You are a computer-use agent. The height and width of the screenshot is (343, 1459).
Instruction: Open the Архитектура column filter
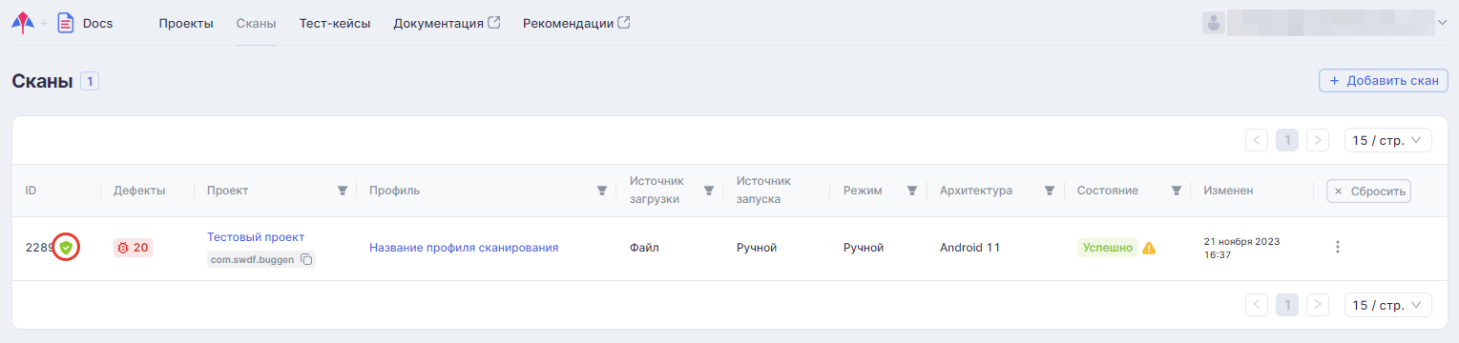pos(1050,191)
